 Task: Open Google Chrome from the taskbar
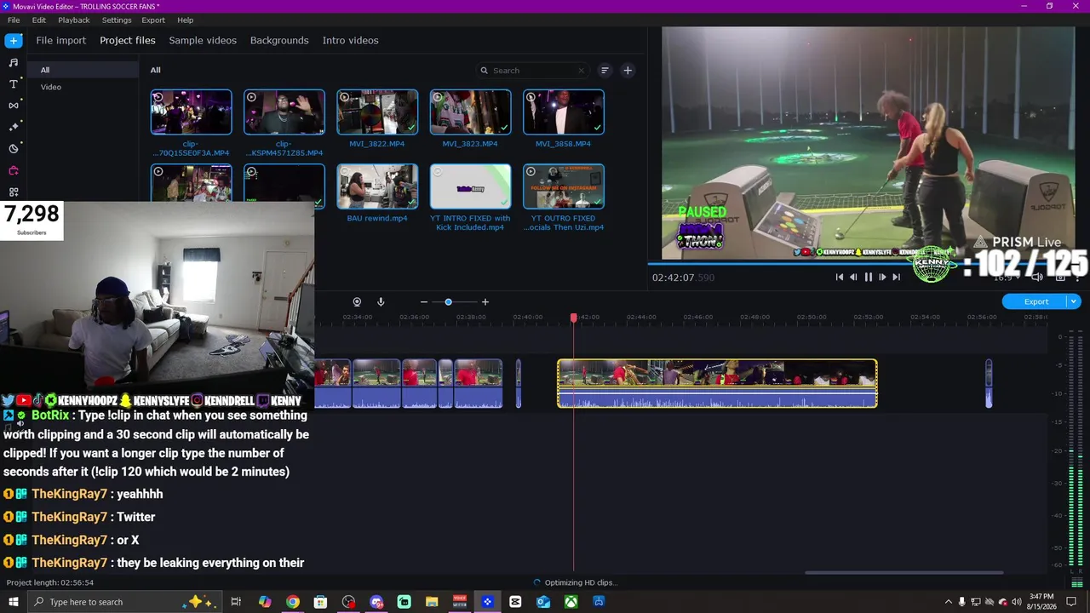(x=293, y=602)
